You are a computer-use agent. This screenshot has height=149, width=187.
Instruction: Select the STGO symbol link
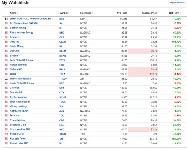[63, 134]
